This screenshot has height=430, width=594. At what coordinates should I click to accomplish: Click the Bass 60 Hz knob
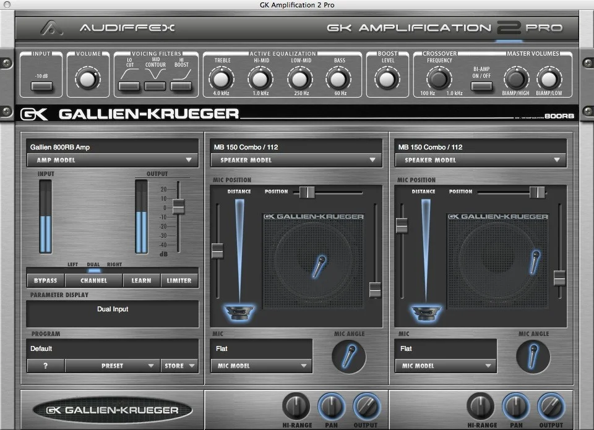pyautogui.click(x=338, y=78)
